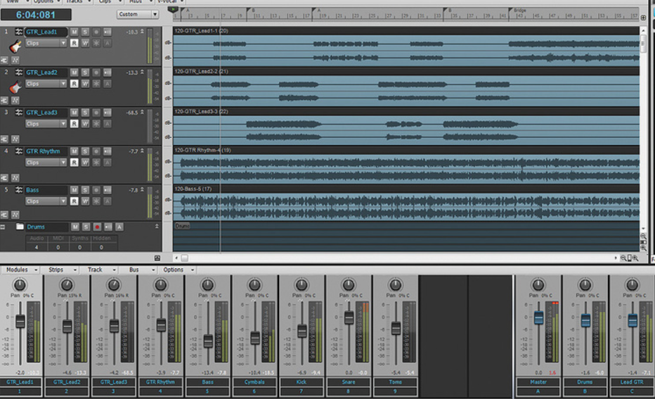
Task: Click the audio track type icon beside GTR_Lead1
Action: pos(19,32)
